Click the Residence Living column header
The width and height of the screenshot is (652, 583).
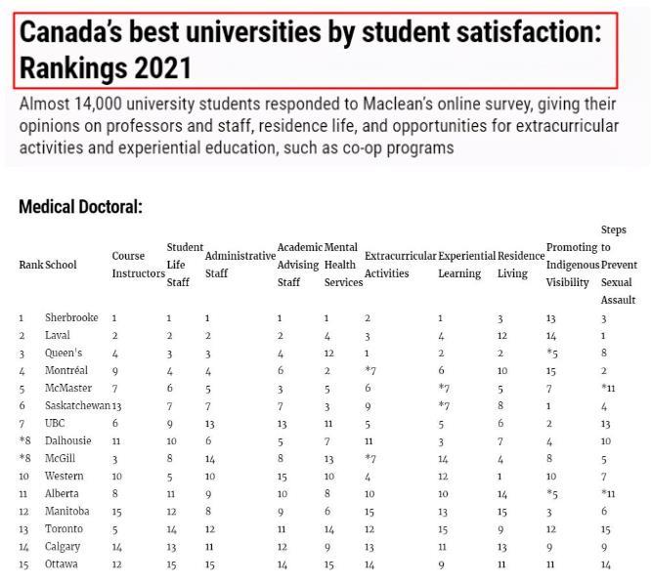click(x=521, y=265)
